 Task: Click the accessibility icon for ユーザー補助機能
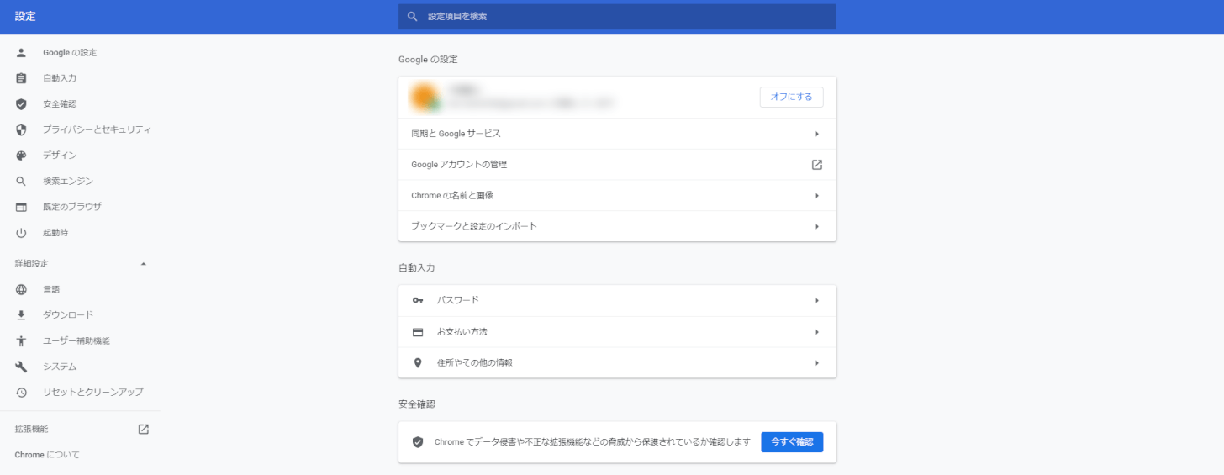(21, 341)
